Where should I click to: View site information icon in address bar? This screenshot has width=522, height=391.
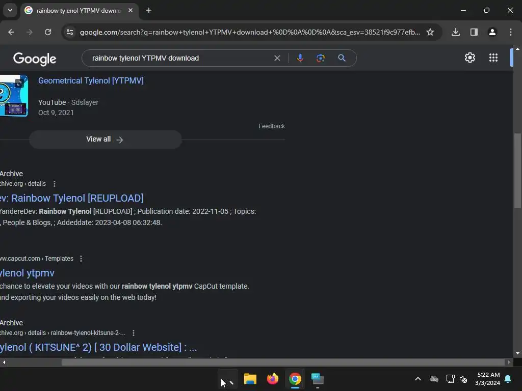pyautogui.click(x=70, y=32)
